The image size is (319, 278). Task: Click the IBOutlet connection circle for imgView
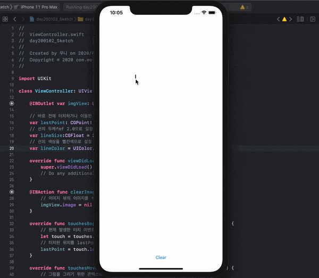click(12, 103)
